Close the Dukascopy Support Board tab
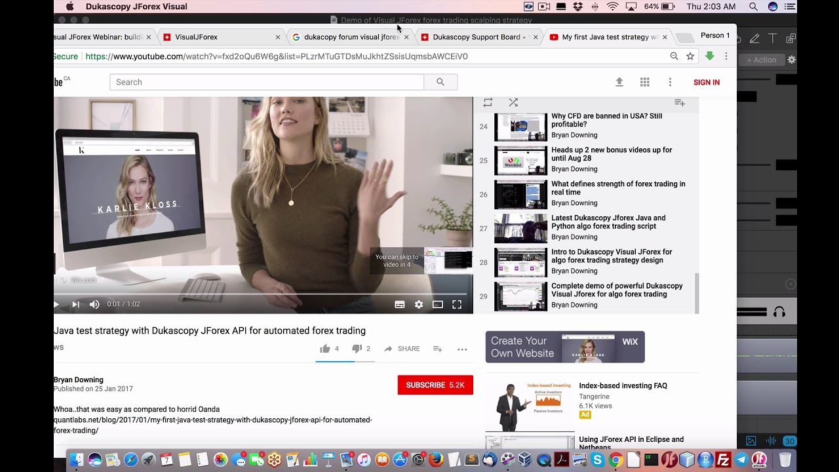The image size is (839, 472). [535, 37]
